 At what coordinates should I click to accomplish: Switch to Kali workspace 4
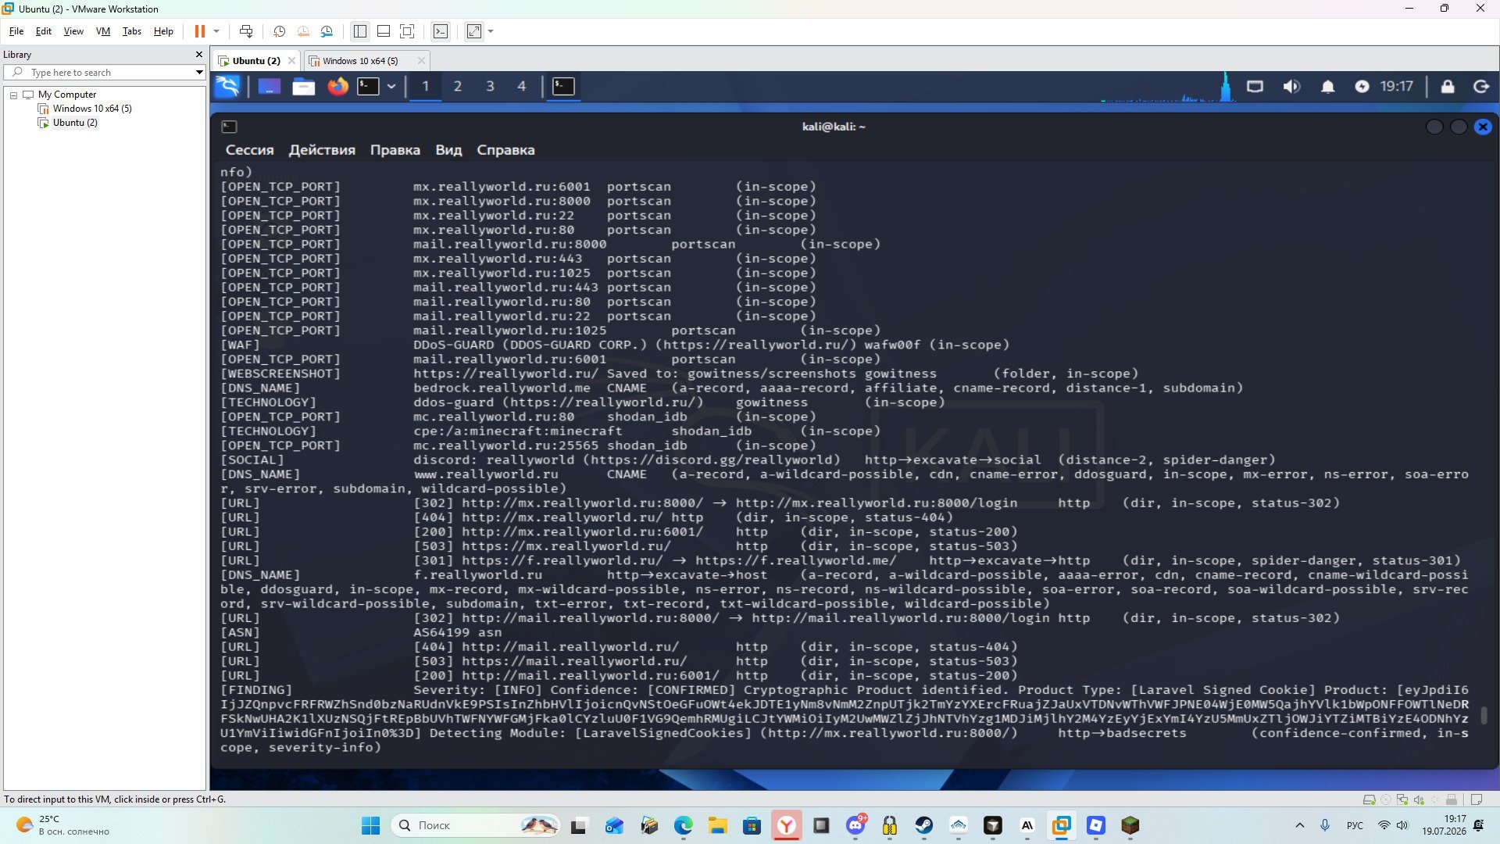[x=522, y=86]
